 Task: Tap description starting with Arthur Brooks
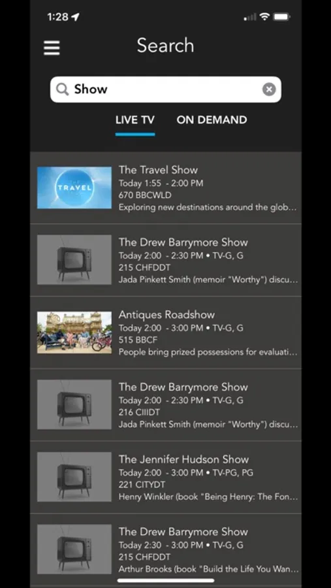(x=208, y=569)
